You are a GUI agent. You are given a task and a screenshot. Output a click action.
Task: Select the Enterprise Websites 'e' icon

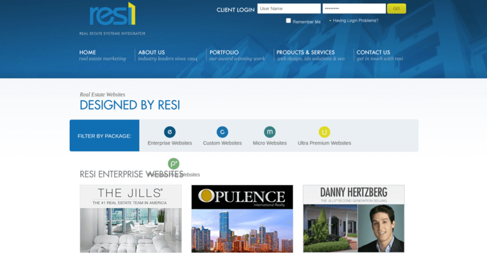[x=170, y=132]
